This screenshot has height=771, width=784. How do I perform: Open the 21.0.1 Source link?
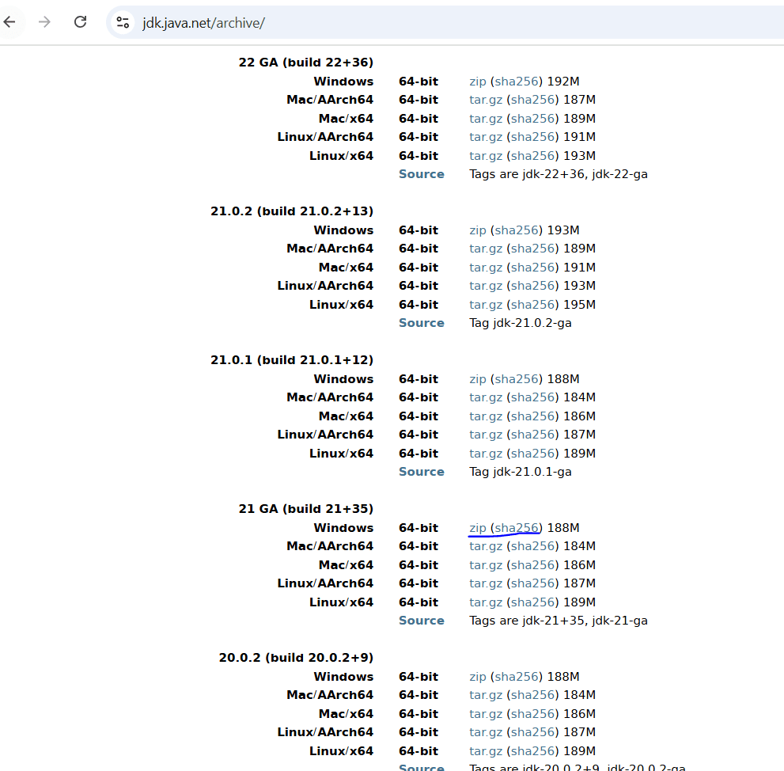click(x=421, y=472)
